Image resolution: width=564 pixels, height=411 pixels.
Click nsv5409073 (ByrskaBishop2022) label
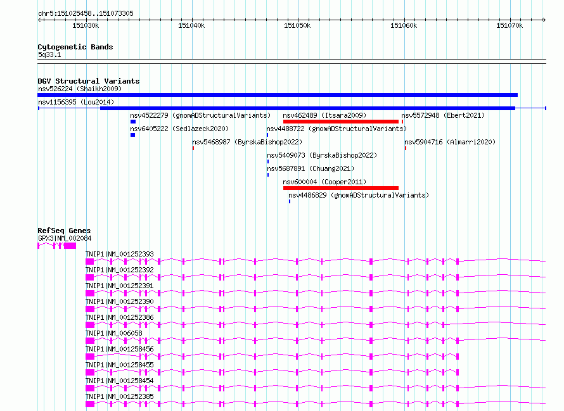click(322, 155)
